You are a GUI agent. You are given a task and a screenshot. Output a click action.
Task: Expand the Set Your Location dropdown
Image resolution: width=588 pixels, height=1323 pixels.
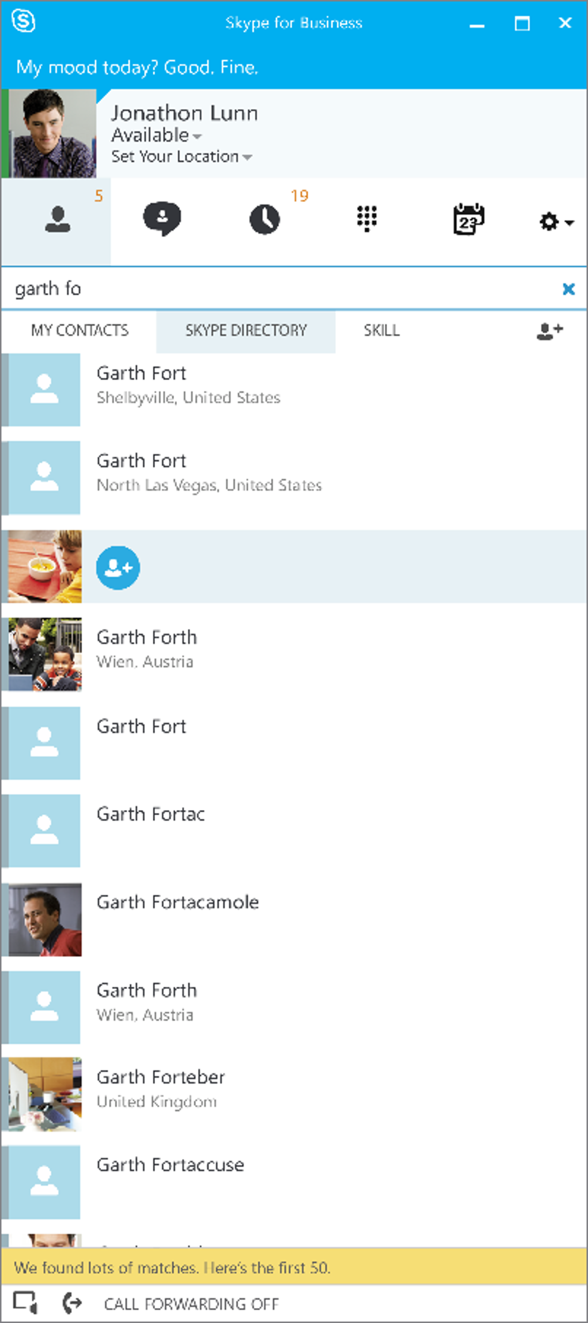point(247,158)
